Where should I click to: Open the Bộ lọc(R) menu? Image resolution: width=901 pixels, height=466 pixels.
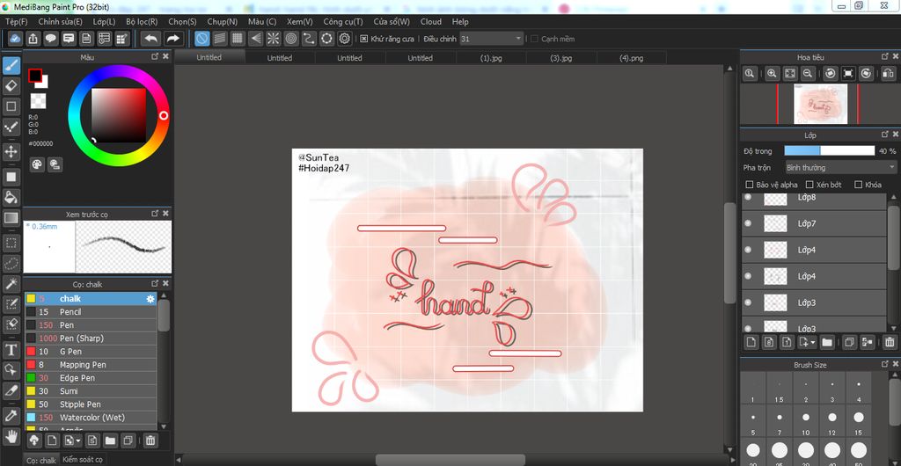142,21
